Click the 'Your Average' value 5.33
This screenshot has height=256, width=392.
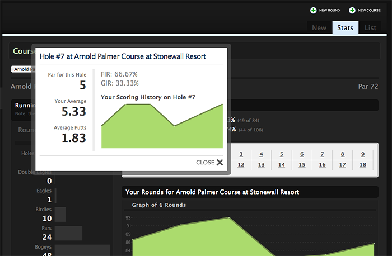point(74,112)
